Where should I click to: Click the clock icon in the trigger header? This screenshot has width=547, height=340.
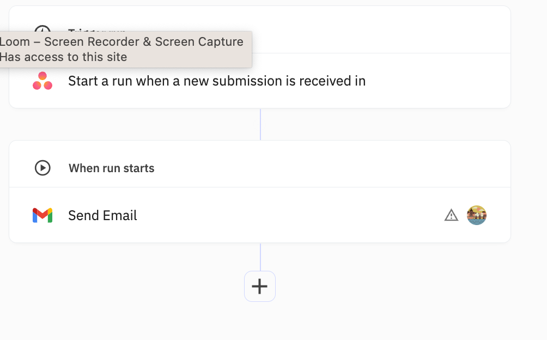[42, 28]
